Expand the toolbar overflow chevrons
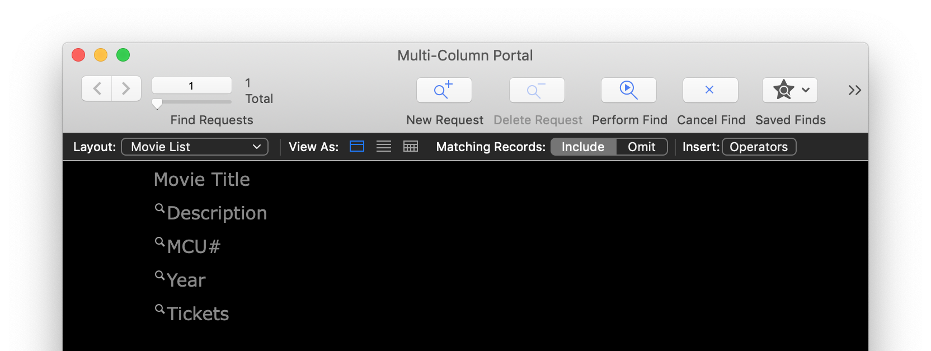The height and width of the screenshot is (351, 931). point(854,90)
